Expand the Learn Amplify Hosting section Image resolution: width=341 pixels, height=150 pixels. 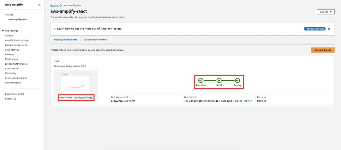(x=55, y=29)
